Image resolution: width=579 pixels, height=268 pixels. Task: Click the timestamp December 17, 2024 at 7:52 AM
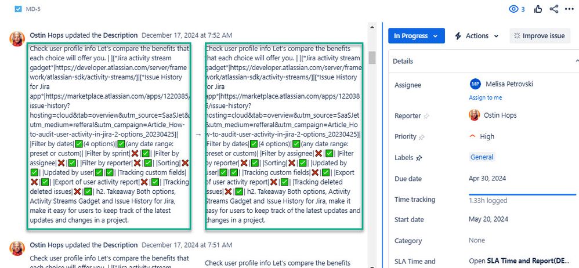187,35
